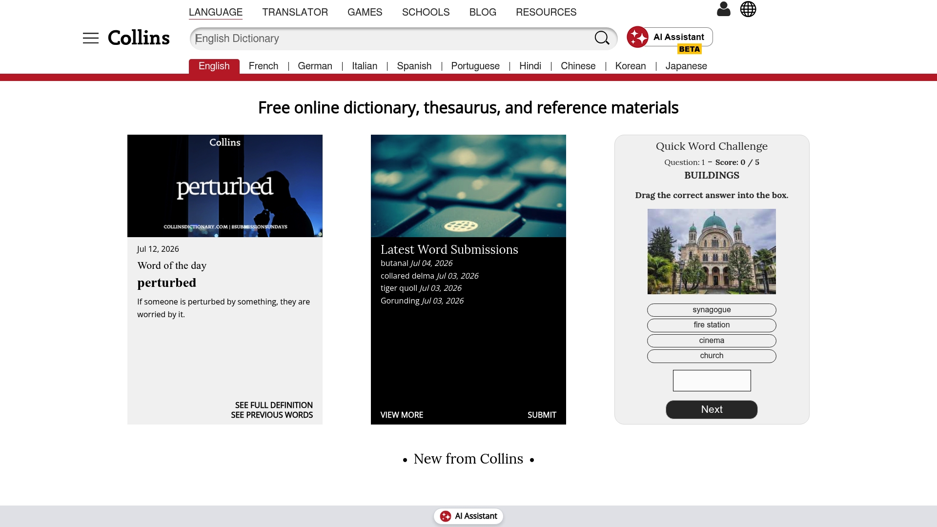The height and width of the screenshot is (527, 937).
Task: Select the cinema answer option
Action: [x=712, y=341]
